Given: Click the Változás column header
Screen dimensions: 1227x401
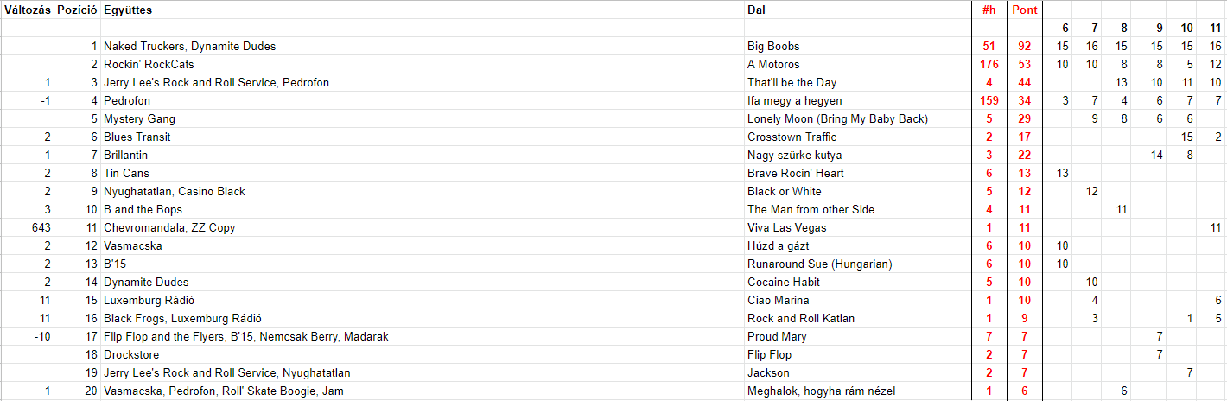Looking at the screenshot, I should point(27,10).
